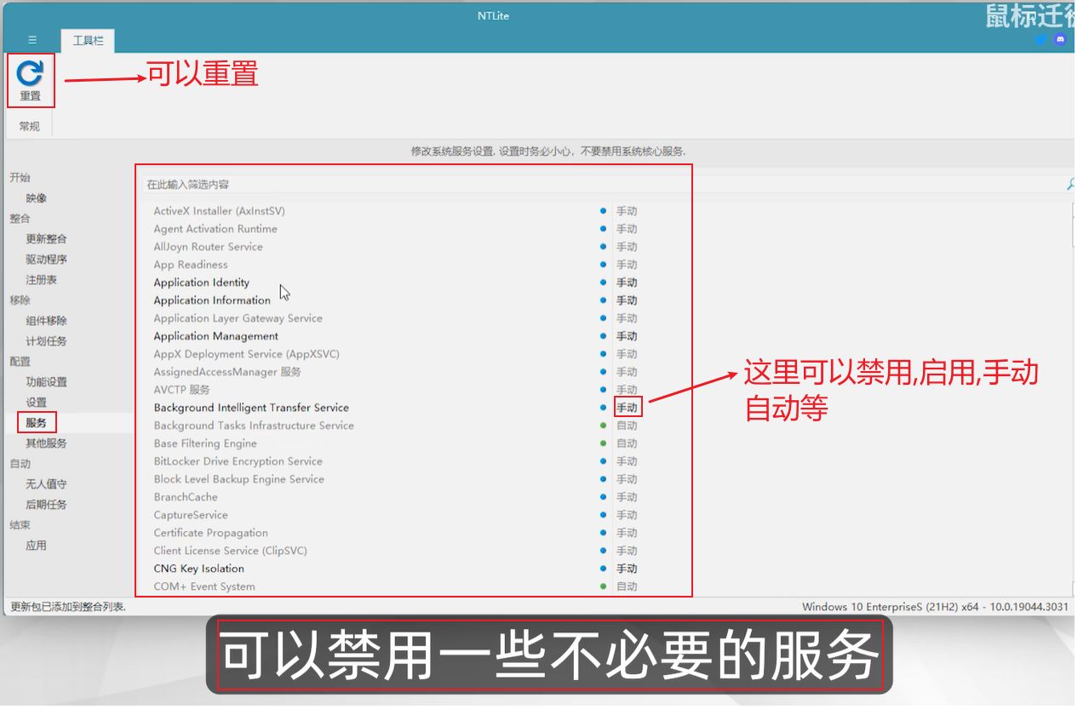Open 无人值守 in sidebar
This screenshot has height=709, width=1089.
coord(46,484)
